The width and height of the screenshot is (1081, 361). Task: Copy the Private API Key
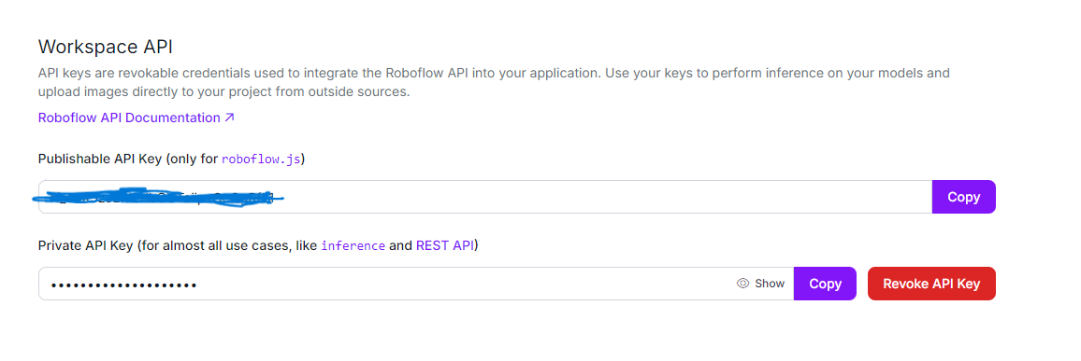point(825,284)
